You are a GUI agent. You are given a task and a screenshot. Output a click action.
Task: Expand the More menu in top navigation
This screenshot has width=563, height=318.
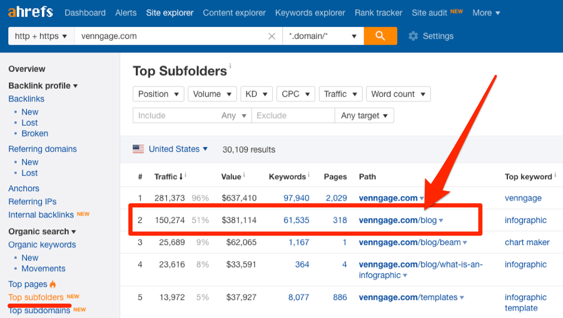tap(486, 13)
